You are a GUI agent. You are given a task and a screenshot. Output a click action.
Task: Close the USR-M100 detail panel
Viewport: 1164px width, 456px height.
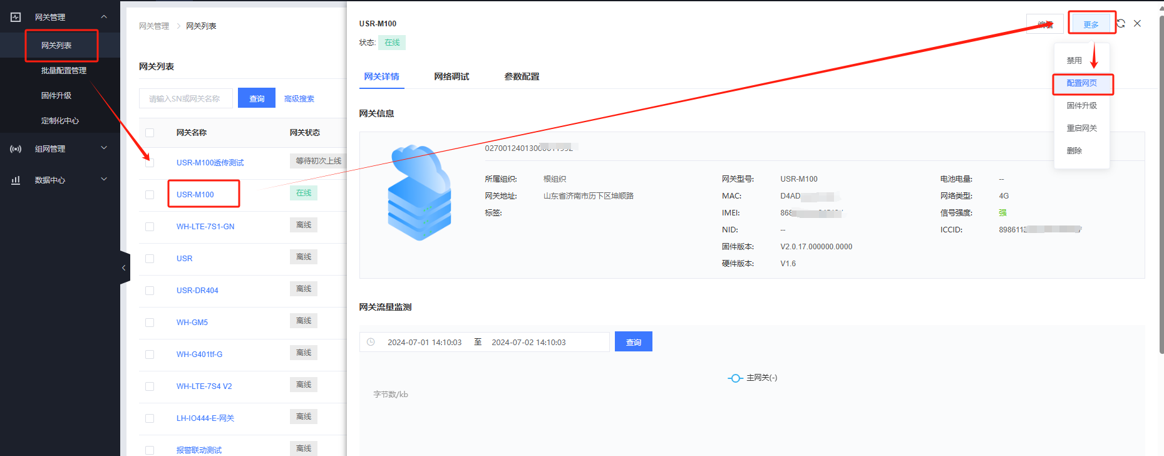(x=1137, y=24)
